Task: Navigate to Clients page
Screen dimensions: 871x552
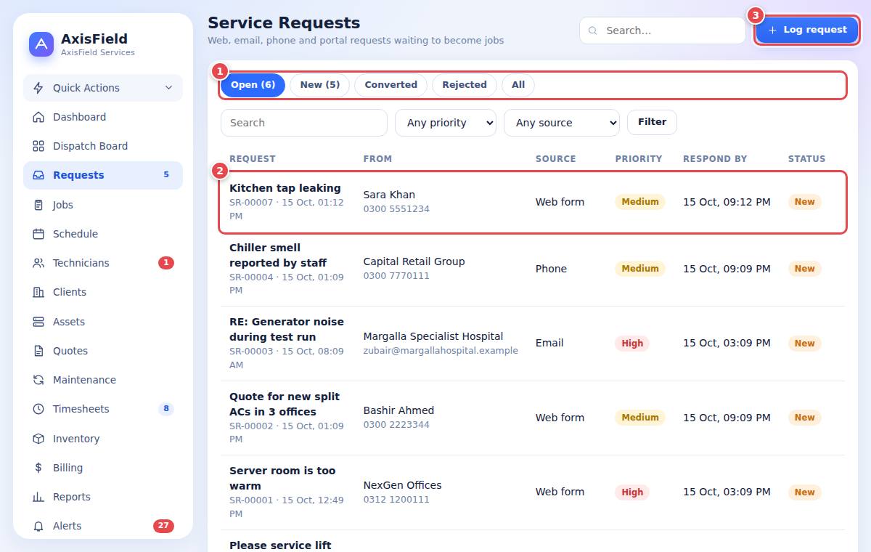Action: pyautogui.click(x=103, y=292)
